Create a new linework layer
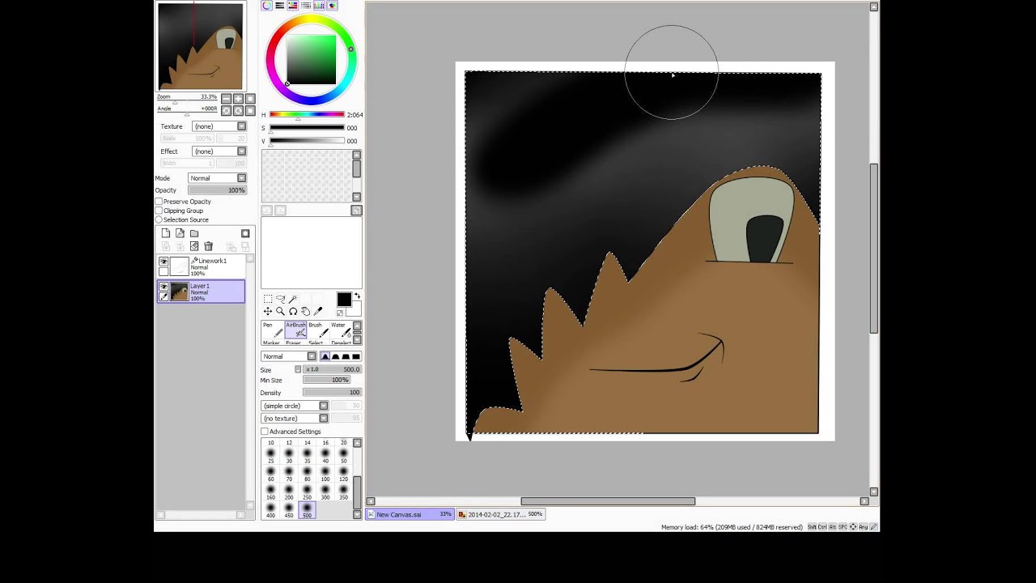The width and height of the screenshot is (1036, 583). point(180,233)
